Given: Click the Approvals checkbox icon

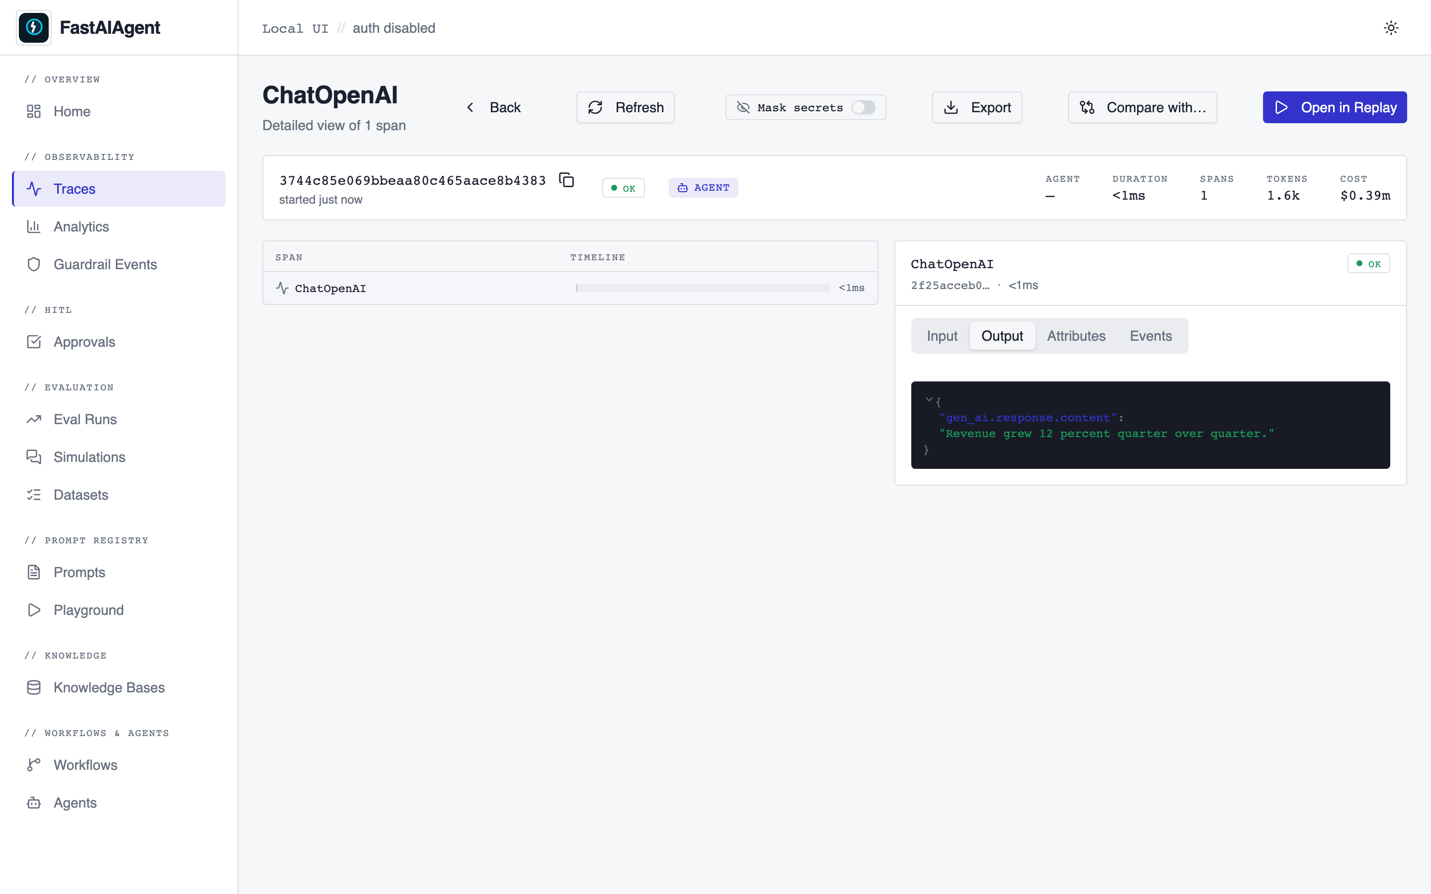Looking at the screenshot, I should (x=34, y=342).
